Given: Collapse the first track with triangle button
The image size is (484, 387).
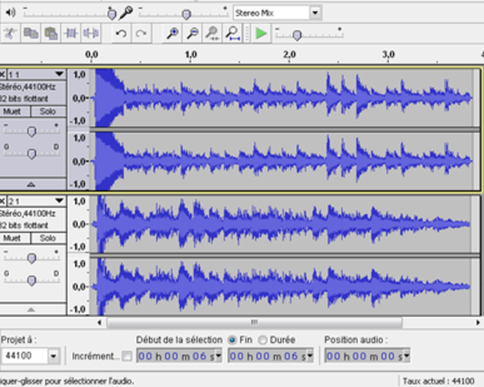Looking at the screenshot, I should pos(31,184).
